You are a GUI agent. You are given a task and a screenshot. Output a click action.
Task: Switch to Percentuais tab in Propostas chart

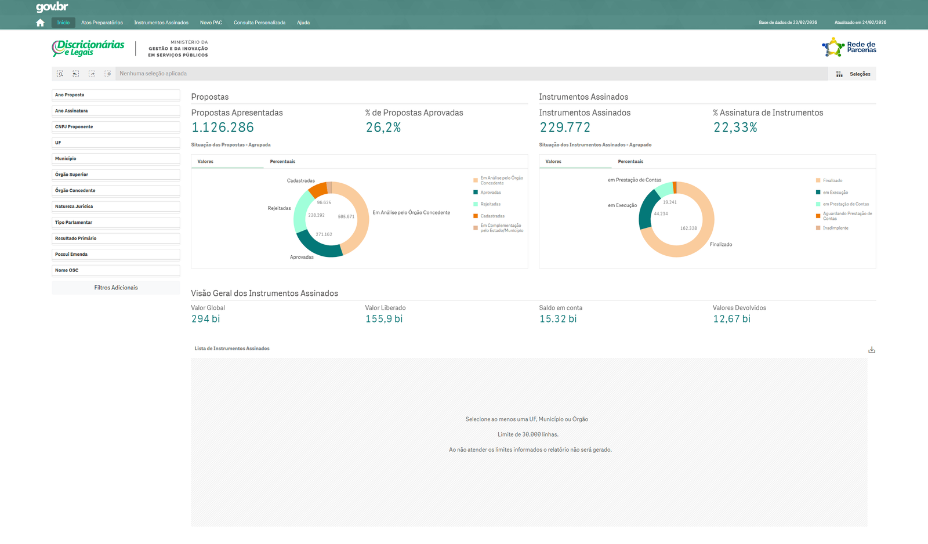(x=282, y=162)
